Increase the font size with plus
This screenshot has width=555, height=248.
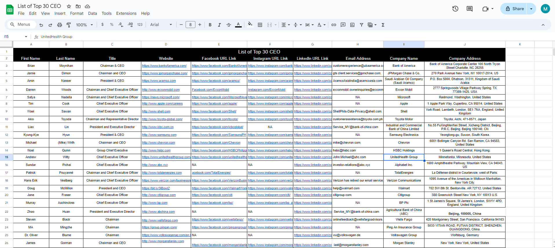(x=200, y=25)
